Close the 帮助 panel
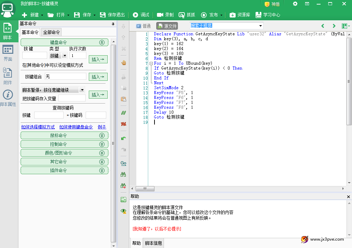This screenshot has height=248, width=352. tap(348, 197)
